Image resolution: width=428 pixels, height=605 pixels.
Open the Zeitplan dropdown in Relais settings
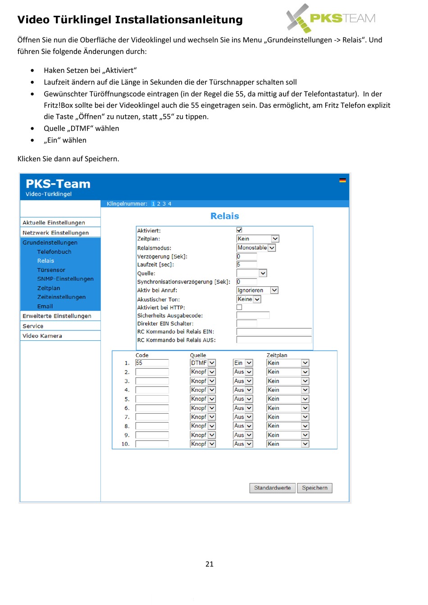(x=258, y=239)
